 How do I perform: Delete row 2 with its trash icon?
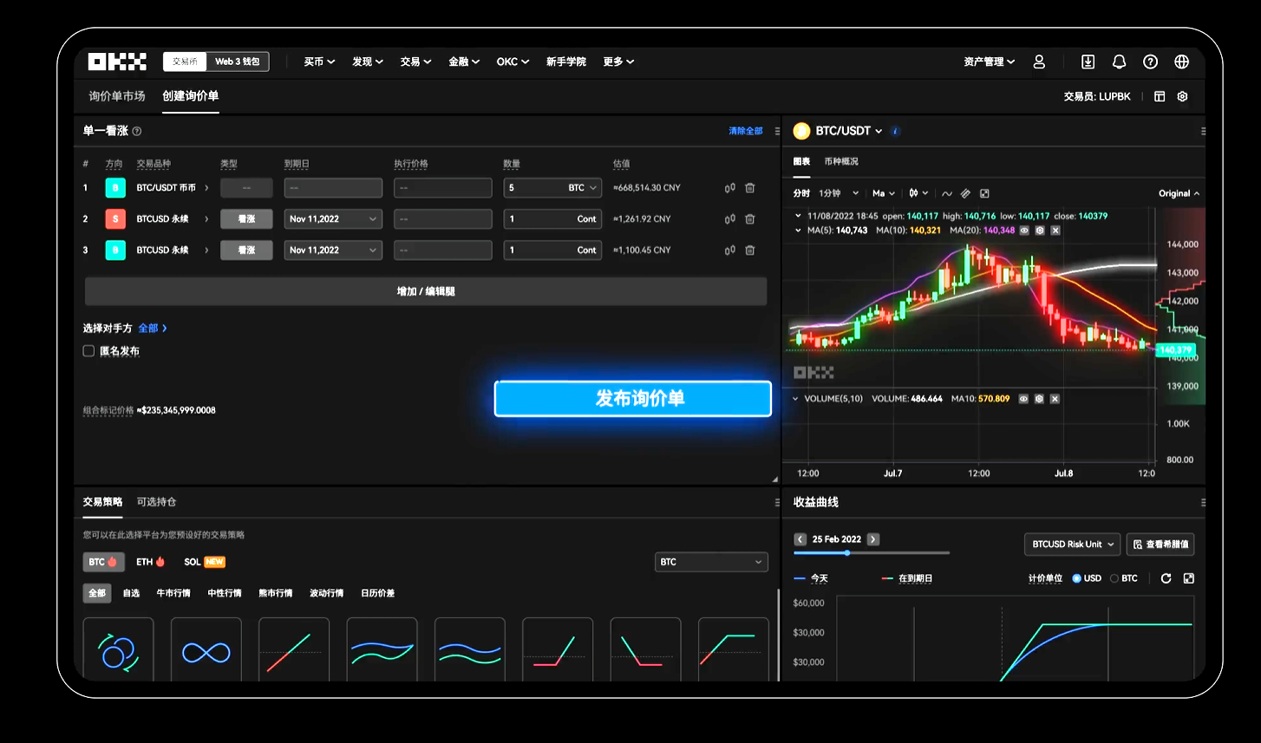(750, 218)
